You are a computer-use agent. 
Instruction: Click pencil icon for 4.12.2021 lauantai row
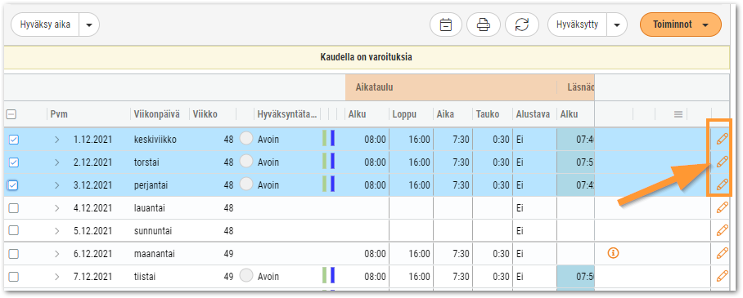722,207
